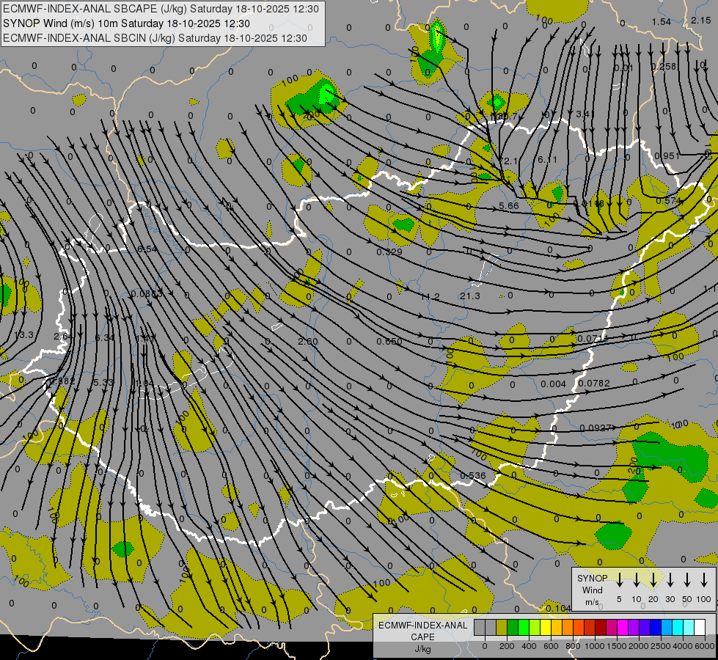Click the 10 m/s wind arrow in legend
The height and width of the screenshot is (660, 718).
(636, 580)
